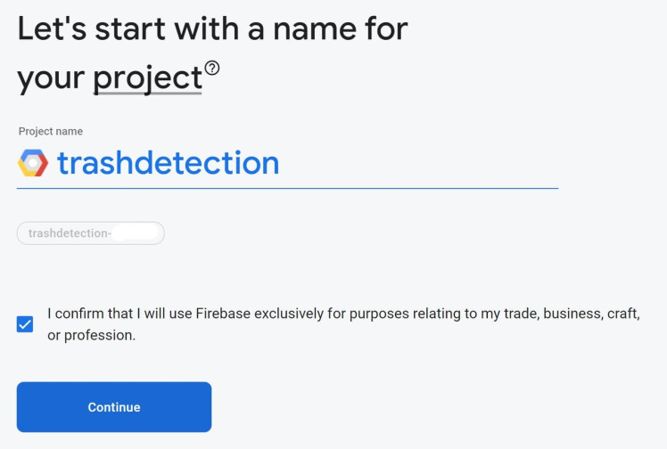Edit the trashdetection- project ID chip
The width and height of the screenshot is (667, 449).
(x=90, y=233)
